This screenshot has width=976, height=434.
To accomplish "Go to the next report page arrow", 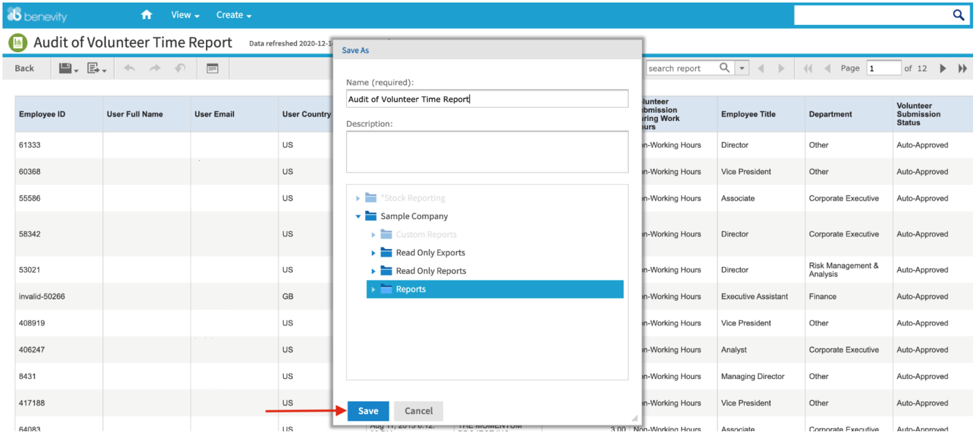I will 943,68.
